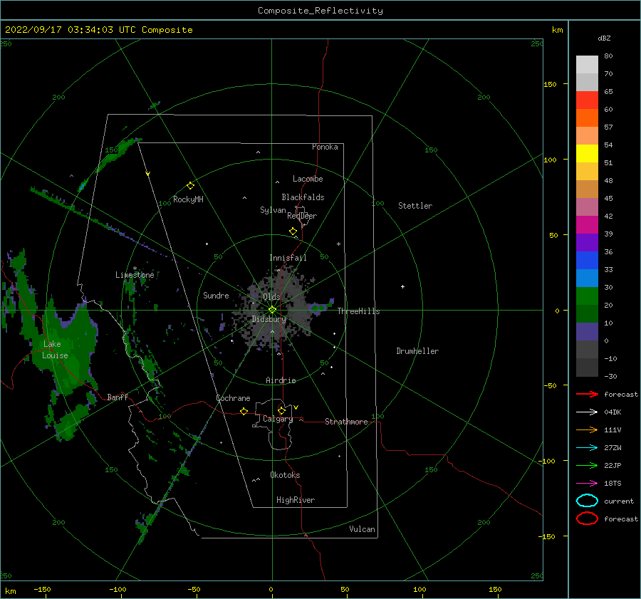This screenshot has height=599, width=641.
Task: Click the dBZ legend heading
Action: 604,38
